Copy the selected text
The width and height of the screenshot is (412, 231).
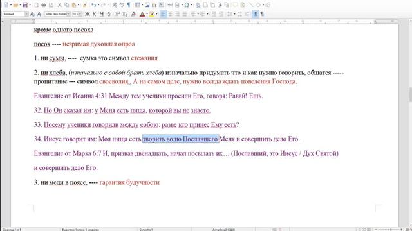click(x=67, y=5)
